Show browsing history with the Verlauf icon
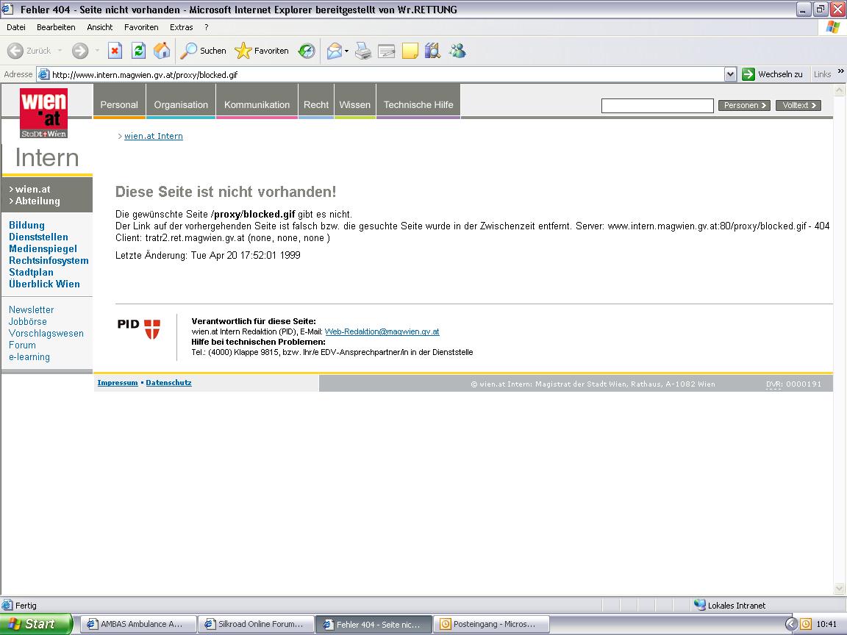Viewport: 847px width, 635px height. [307, 51]
